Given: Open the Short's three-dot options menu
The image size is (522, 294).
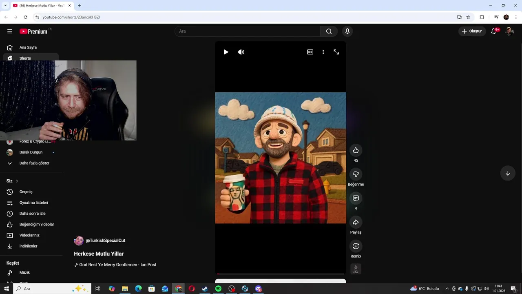Looking at the screenshot, I should click(x=323, y=52).
